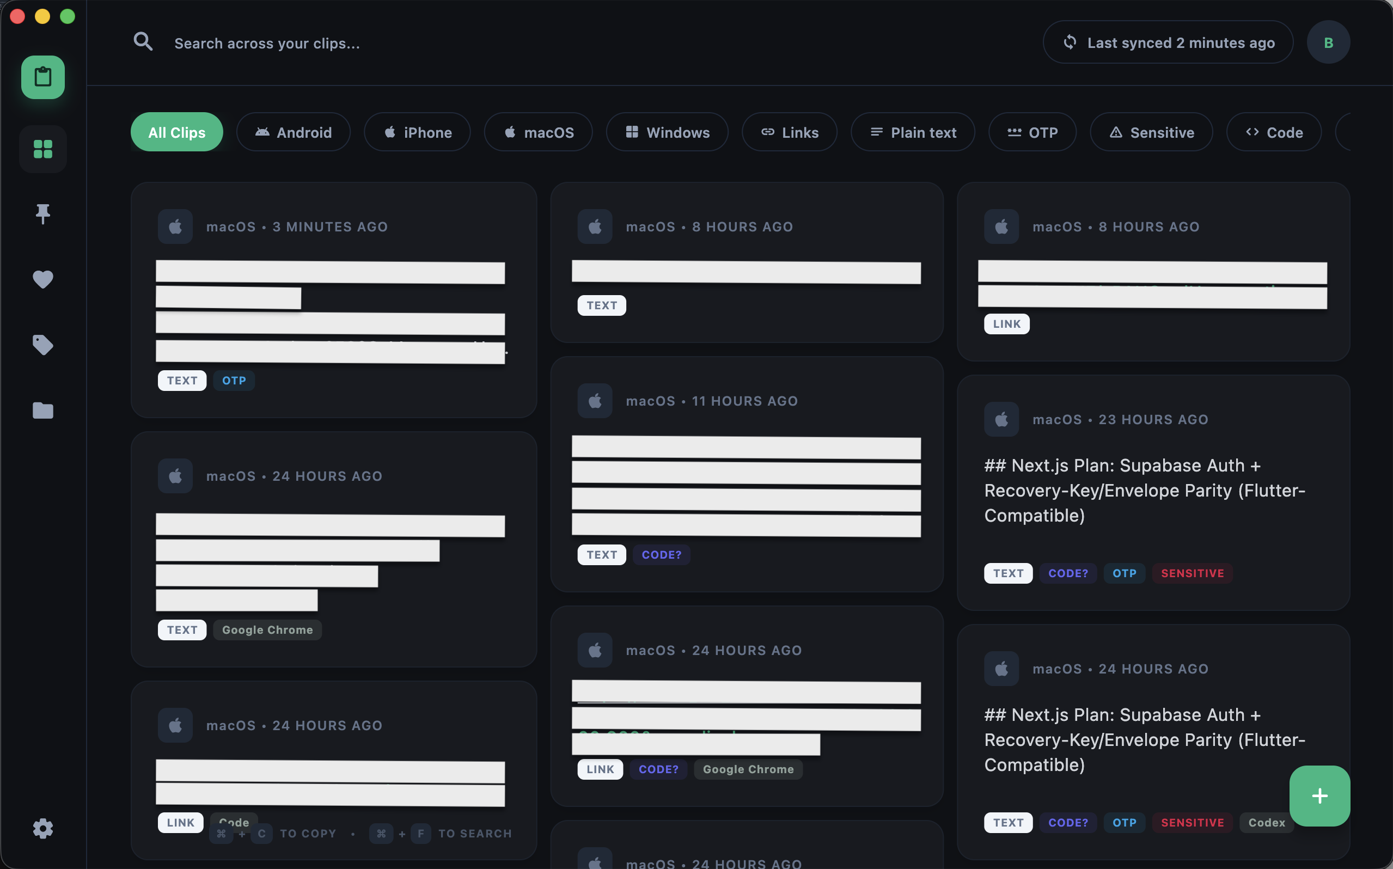Open the settings gear

tap(42, 828)
